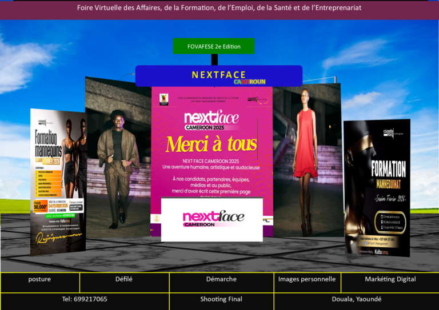Select the Douala, Yaoundé location cell
The height and width of the screenshot is (310, 439).
(x=357, y=301)
